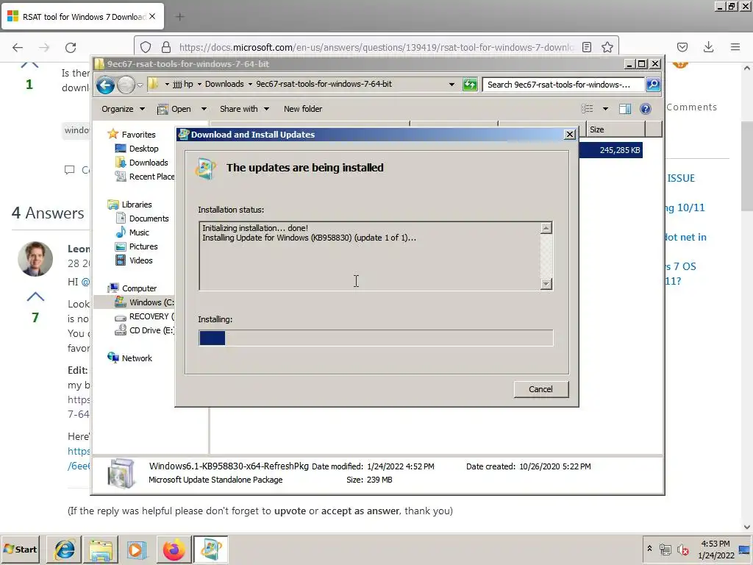Open Explorer recent locations dropdown arrow
The height and width of the screenshot is (565, 753).
tap(140, 85)
